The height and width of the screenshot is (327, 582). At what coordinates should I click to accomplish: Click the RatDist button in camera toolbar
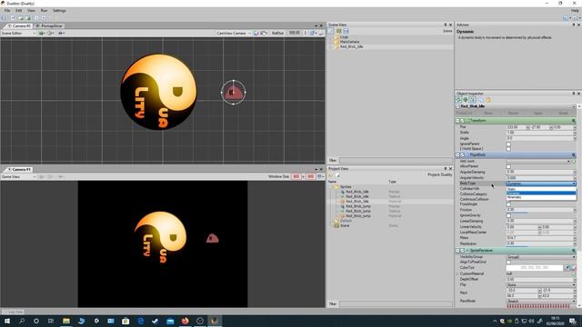click(277, 33)
